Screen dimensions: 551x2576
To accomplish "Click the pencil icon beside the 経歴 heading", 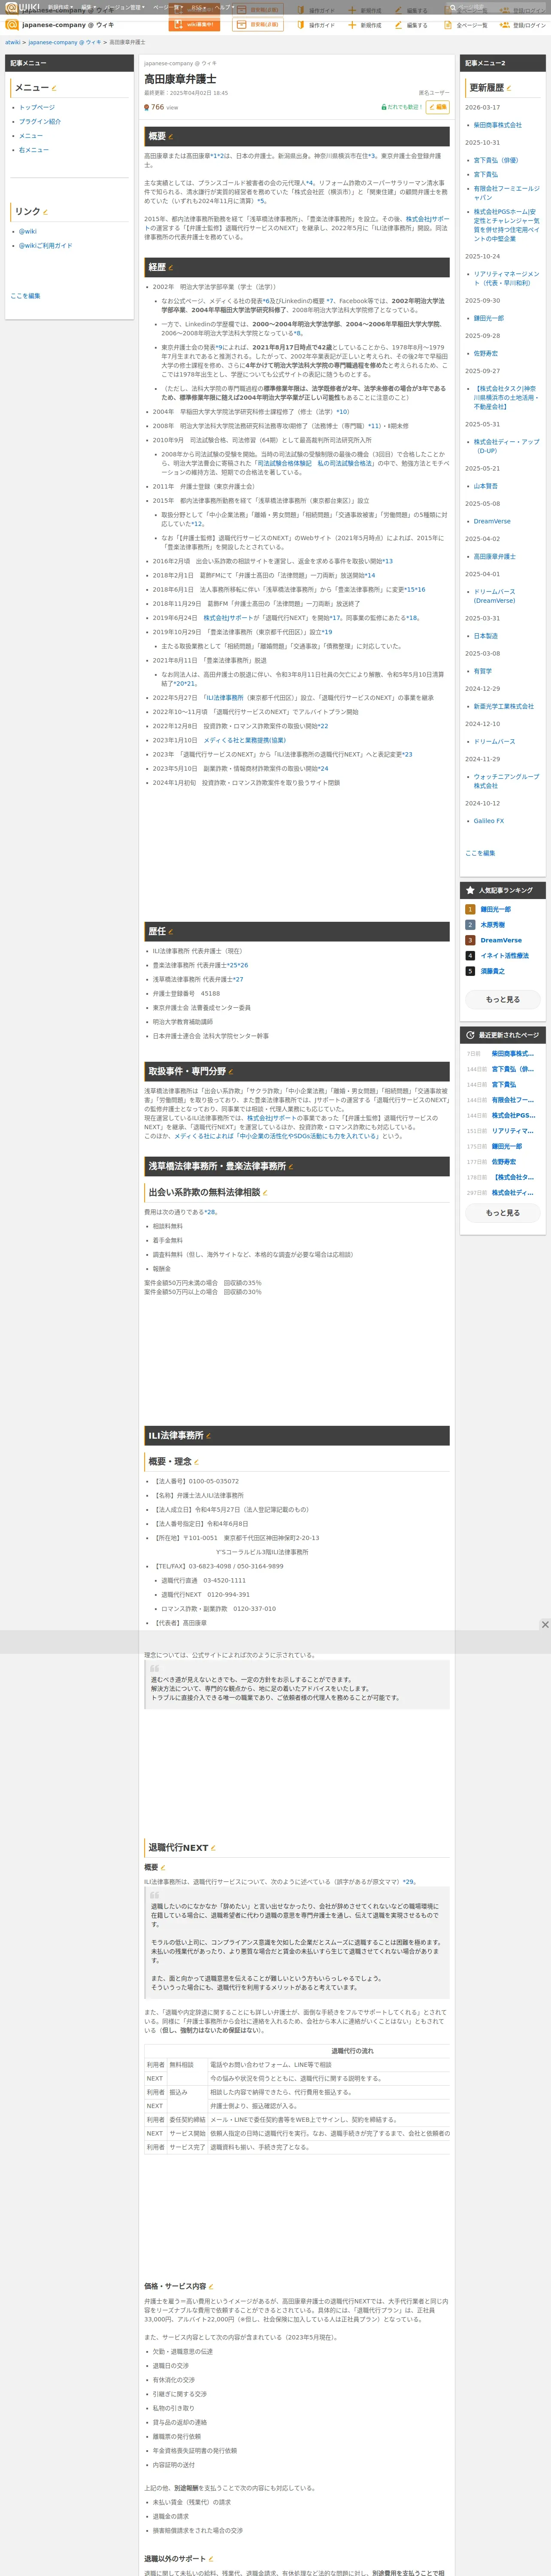I will click(x=171, y=267).
